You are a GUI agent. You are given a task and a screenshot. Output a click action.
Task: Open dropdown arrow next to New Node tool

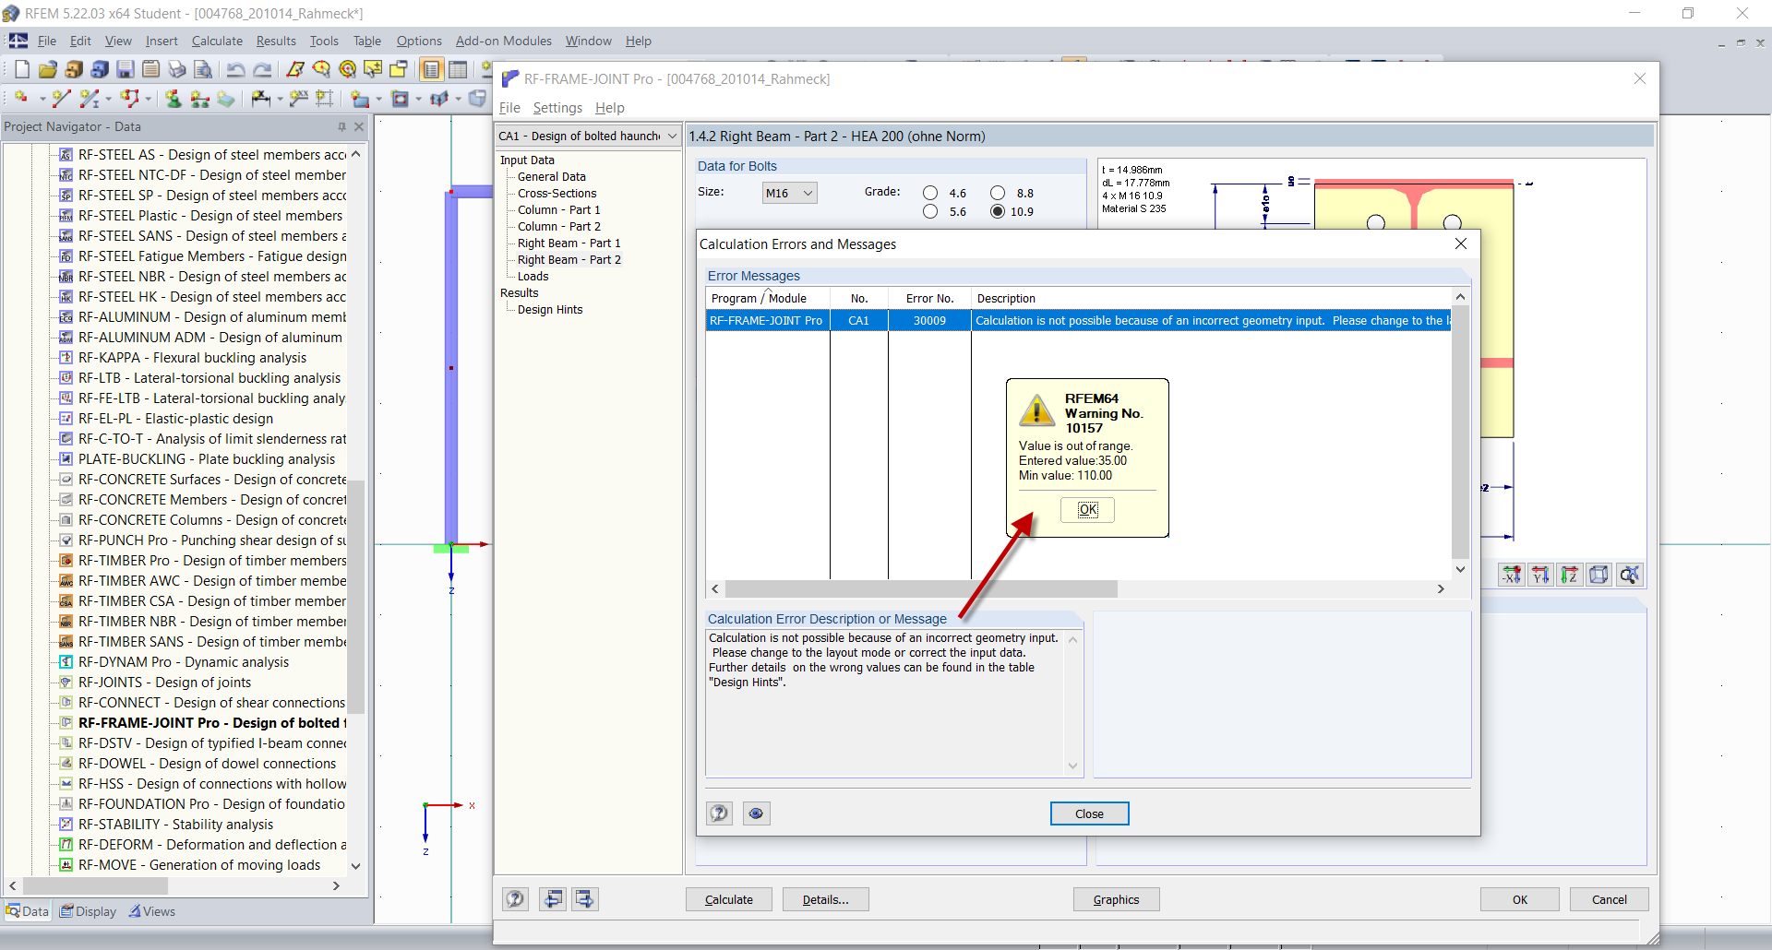click(x=42, y=99)
